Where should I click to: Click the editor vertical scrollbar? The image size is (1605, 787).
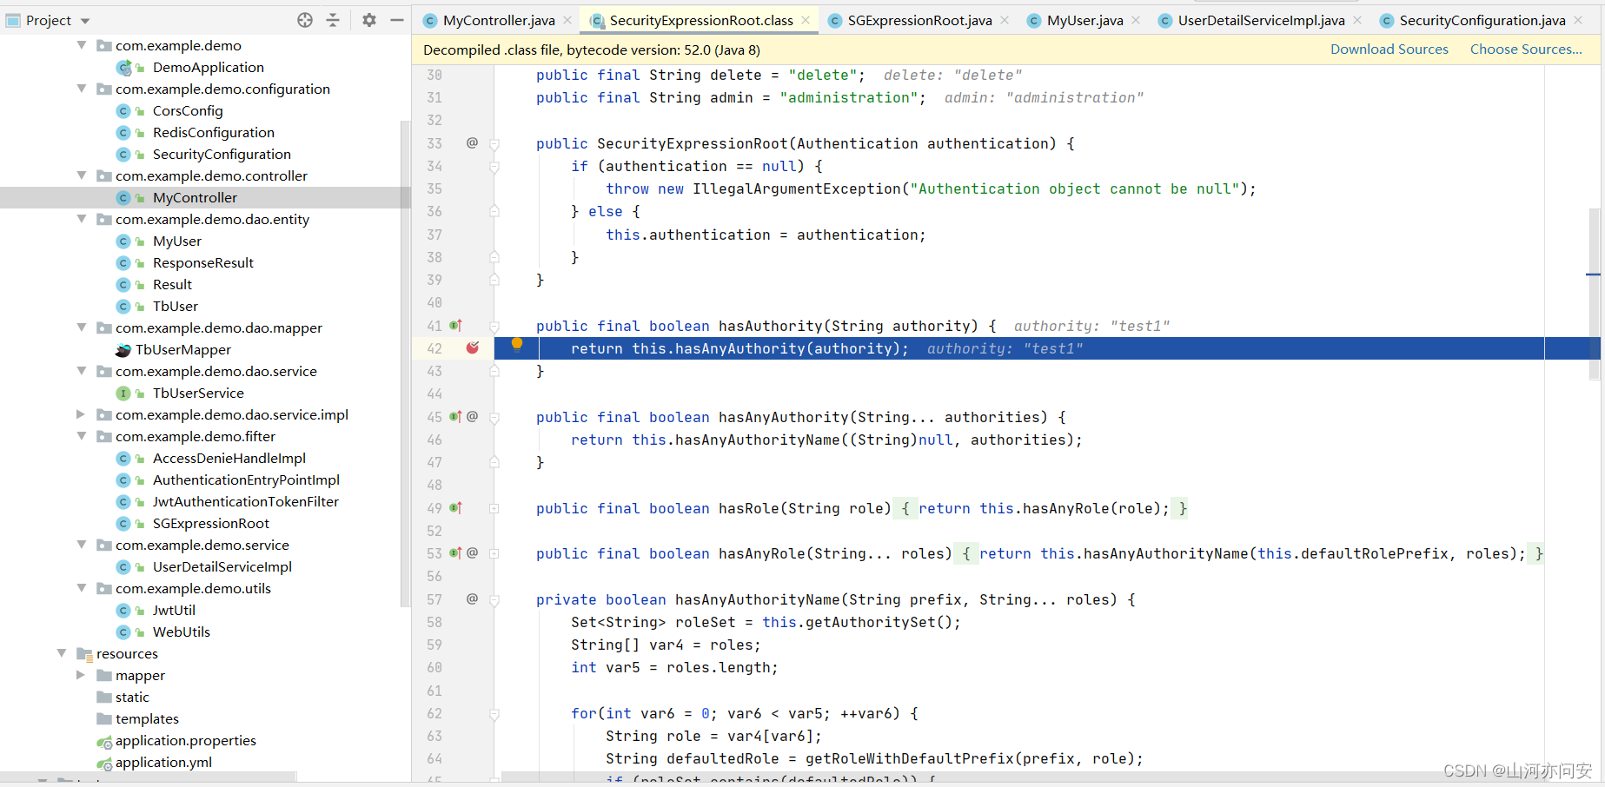point(1594,294)
